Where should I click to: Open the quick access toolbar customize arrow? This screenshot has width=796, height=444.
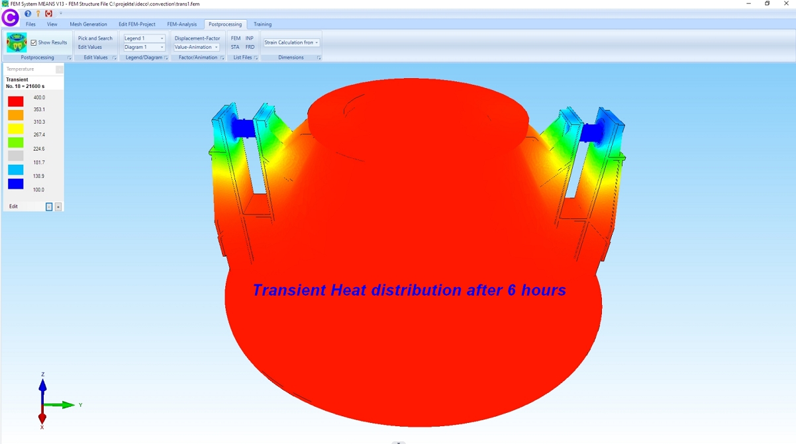coord(60,13)
